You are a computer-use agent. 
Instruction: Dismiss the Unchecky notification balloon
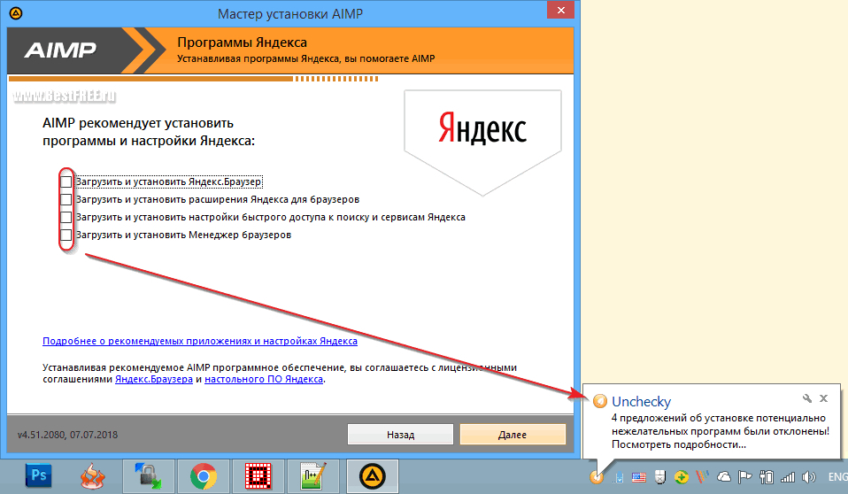(x=824, y=398)
